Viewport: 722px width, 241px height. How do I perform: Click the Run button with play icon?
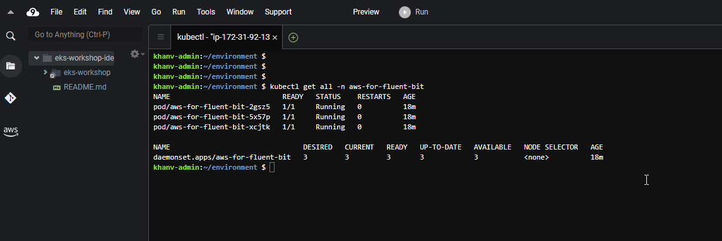[x=413, y=12]
